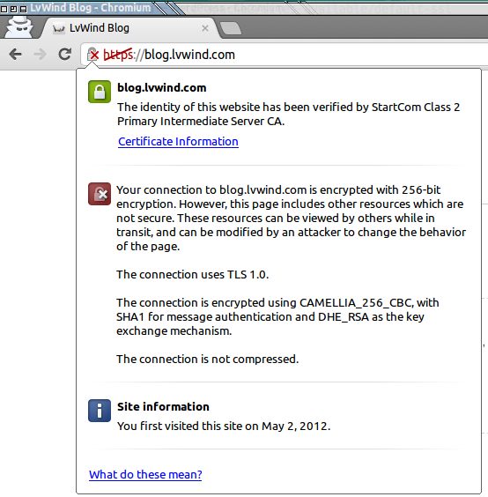Close the LvWind Blog tab
The width and height of the screenshot is (488, 497).
[205, 28]
